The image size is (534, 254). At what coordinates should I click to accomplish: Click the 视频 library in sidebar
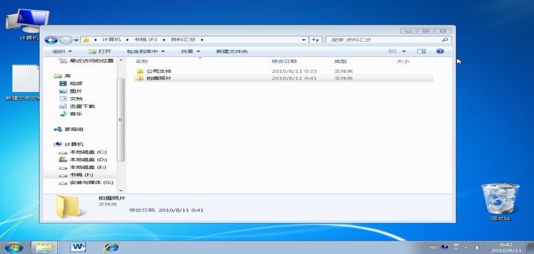(x=76, y=84)
